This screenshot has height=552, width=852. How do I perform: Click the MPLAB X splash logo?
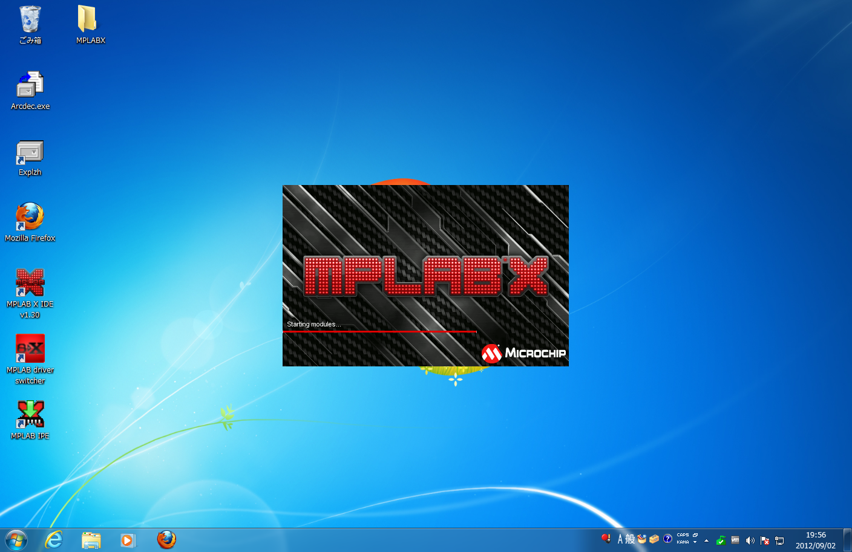[426, 276]
